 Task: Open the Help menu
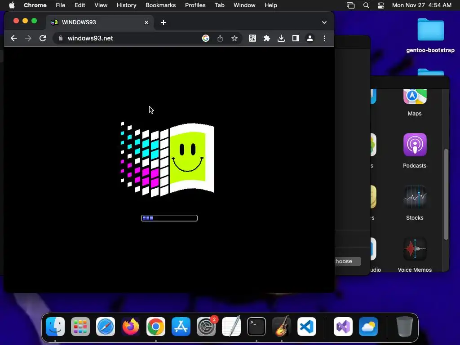pyautogui.click(x=270, y=5)
